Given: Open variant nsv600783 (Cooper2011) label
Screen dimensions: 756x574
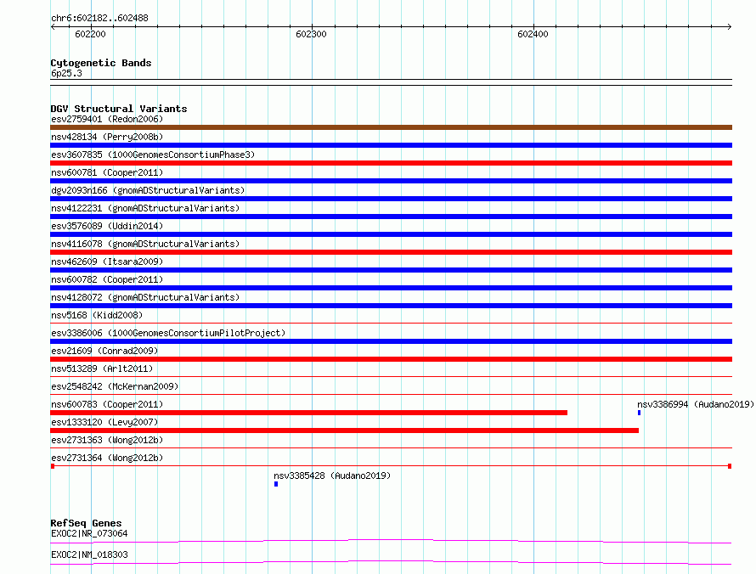Looking at the screenshot, I should (107, 404).
